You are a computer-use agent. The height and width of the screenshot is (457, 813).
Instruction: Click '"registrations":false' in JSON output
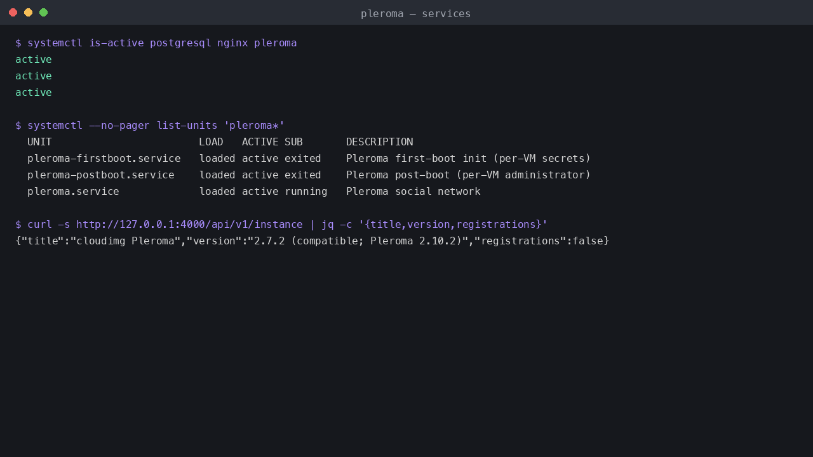coord(539,241)
